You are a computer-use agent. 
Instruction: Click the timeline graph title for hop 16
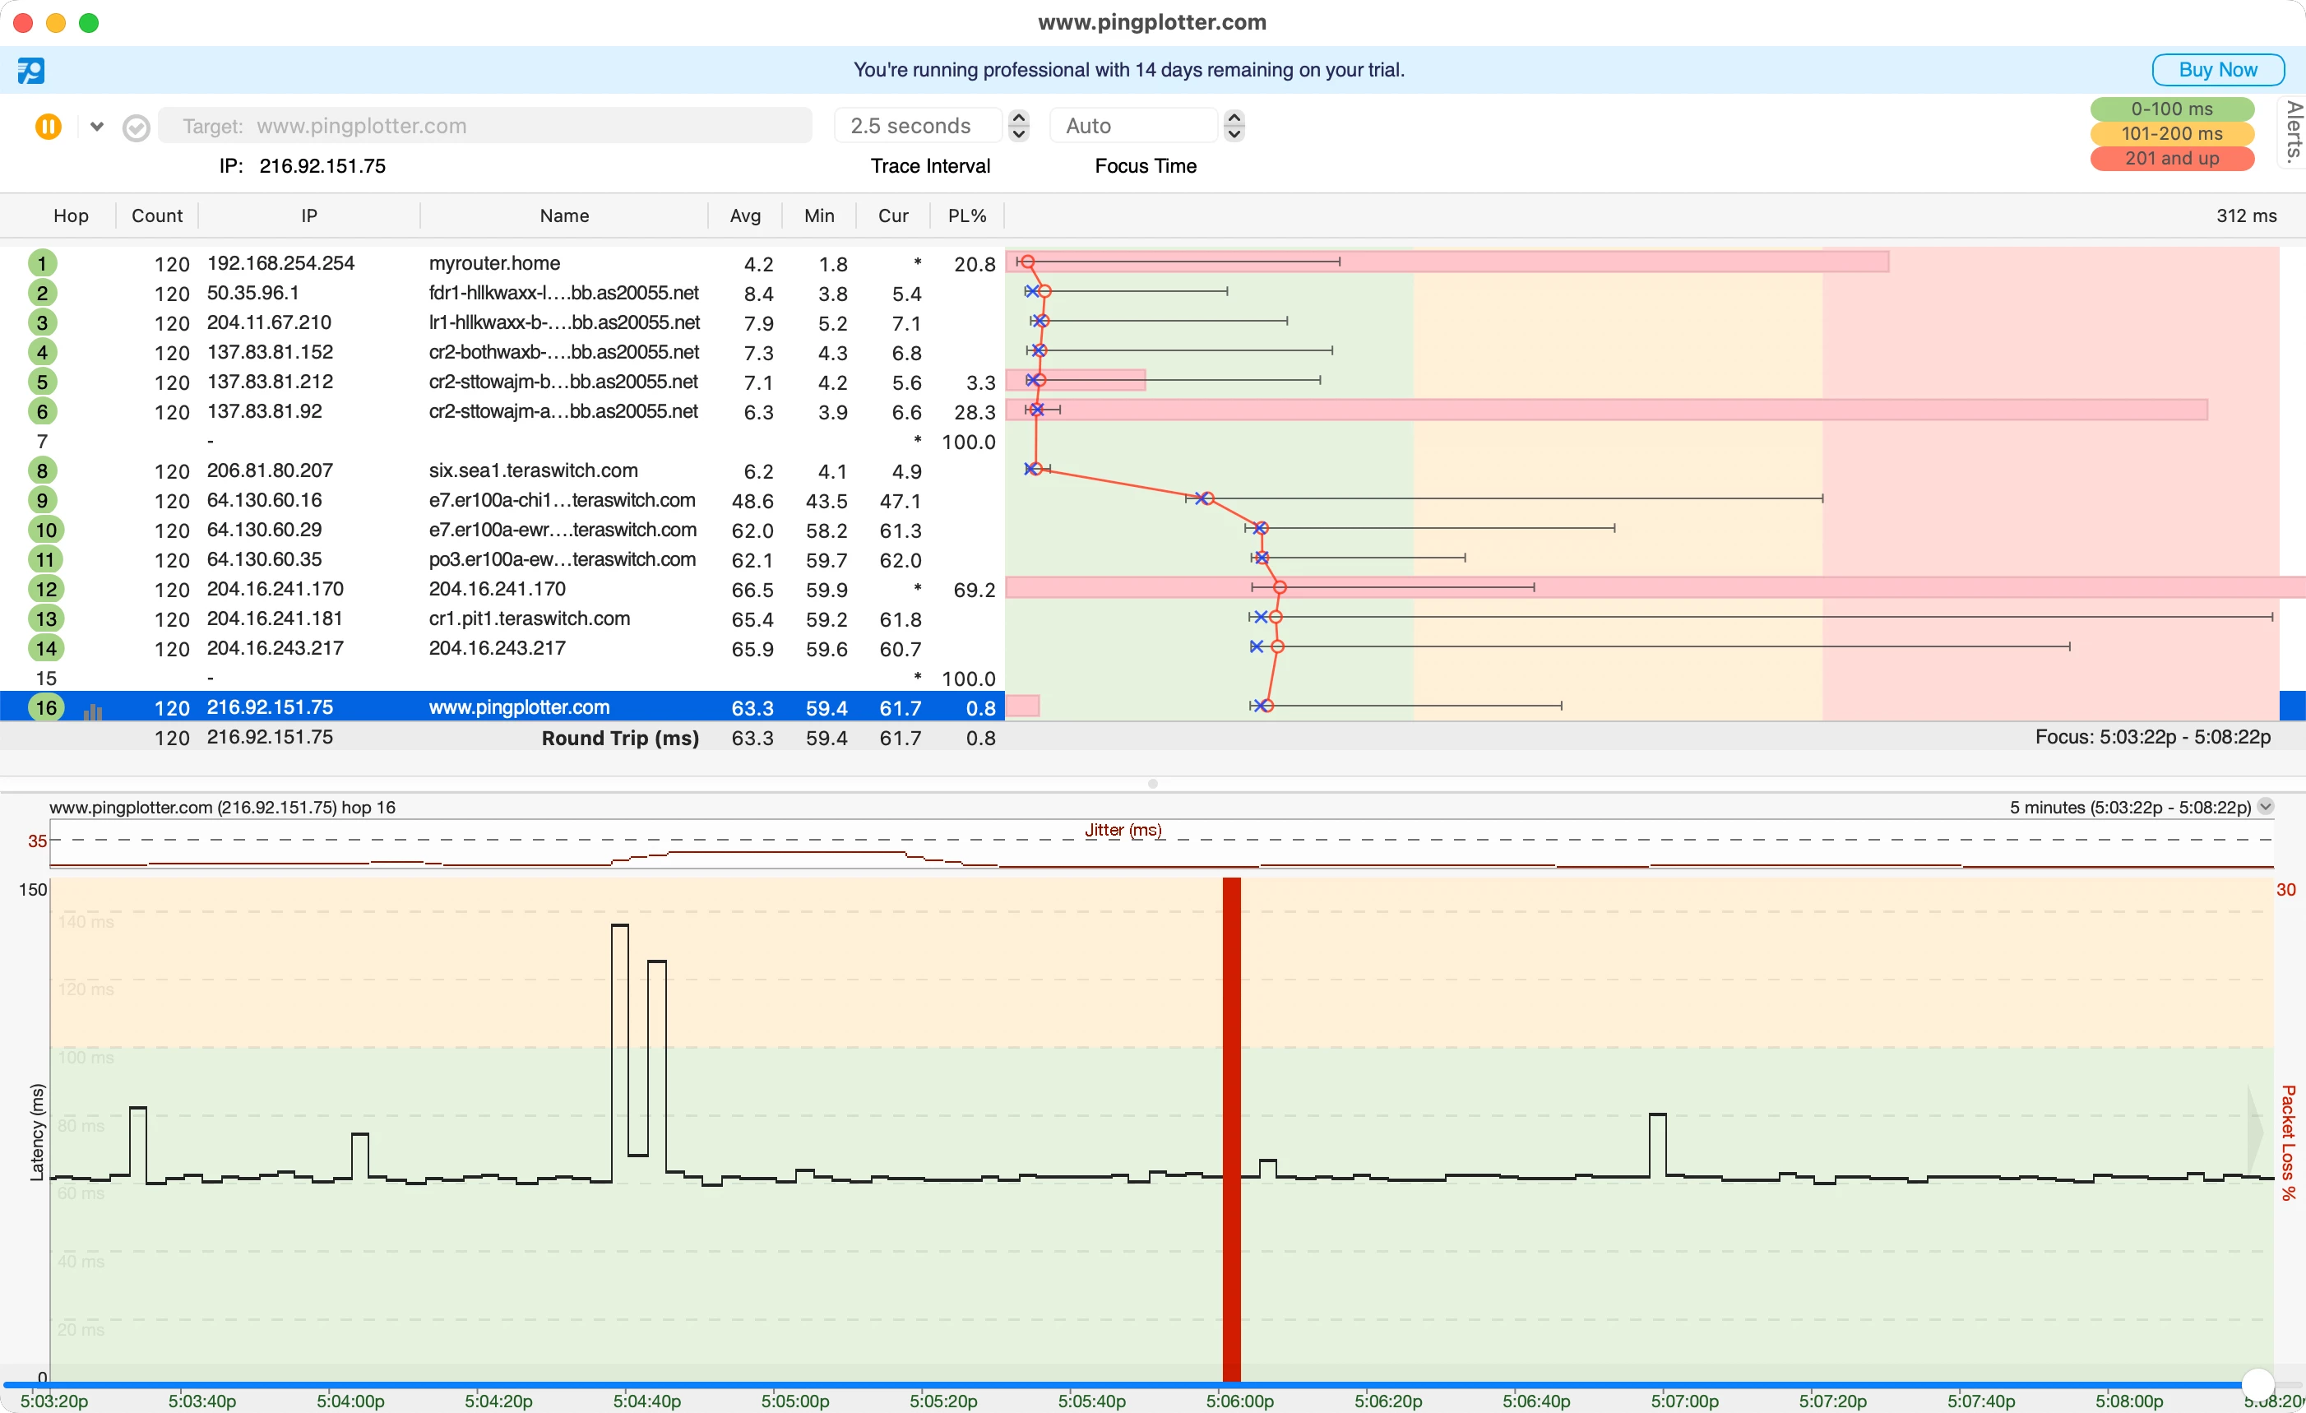pos(223,807)
